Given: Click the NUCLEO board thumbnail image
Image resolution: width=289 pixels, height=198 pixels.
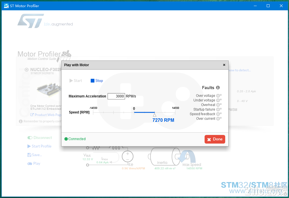Looking at the screenshot, I should (48, 89).
